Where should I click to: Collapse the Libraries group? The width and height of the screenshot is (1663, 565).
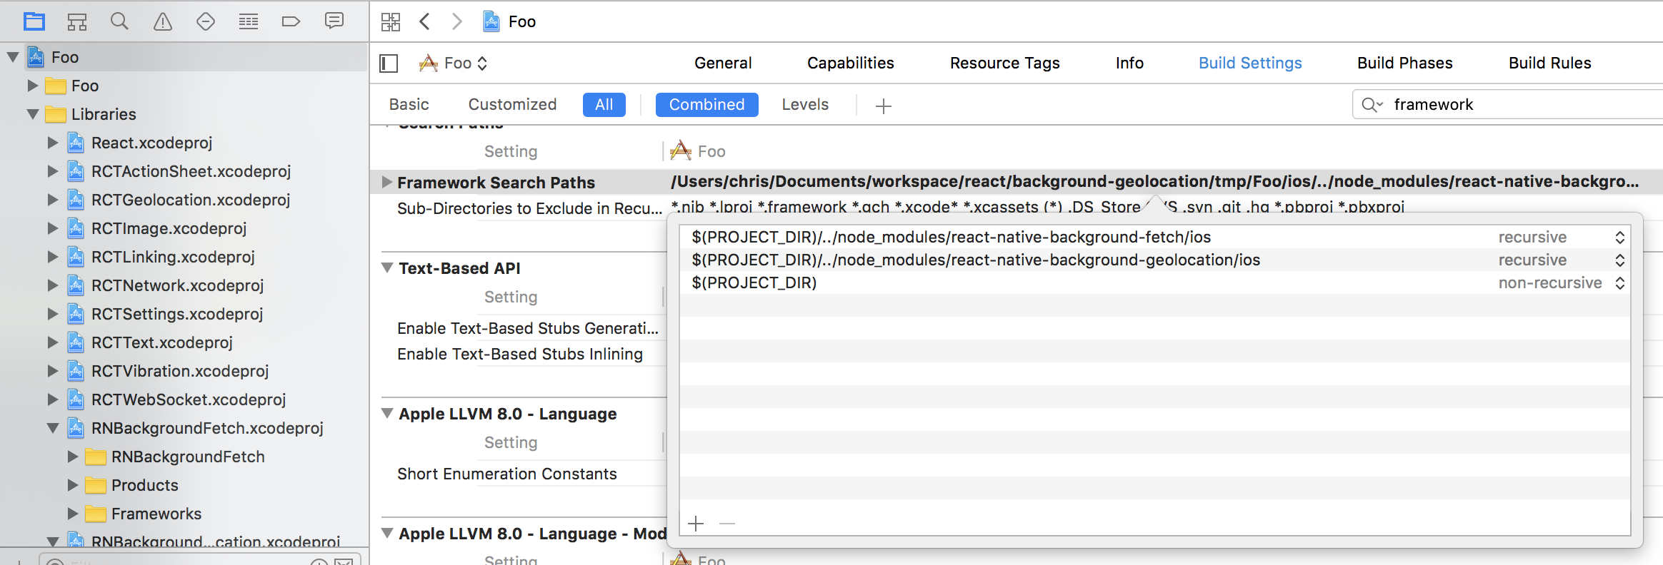[x=33, y=114]
